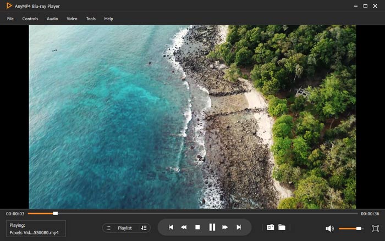The image size is (385, 241).
Task: Skip to previous track
Action: (x=170, y=227)
